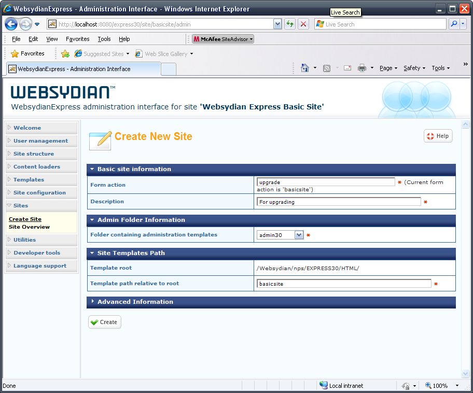Click the Websydian logo
Viewport: 473px width, 393px height.
pyautogui.click(x=63, y=92)
